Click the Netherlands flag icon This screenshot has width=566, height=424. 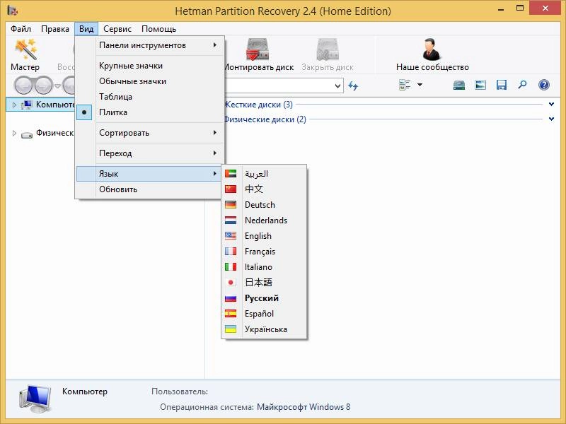tap(231, 220)
